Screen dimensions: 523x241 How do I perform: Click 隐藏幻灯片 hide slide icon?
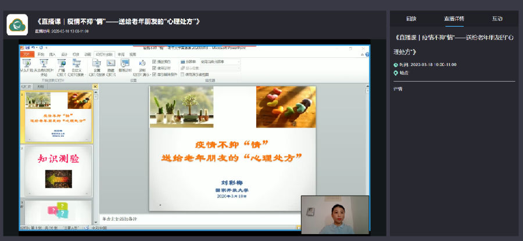pos(111,65)
